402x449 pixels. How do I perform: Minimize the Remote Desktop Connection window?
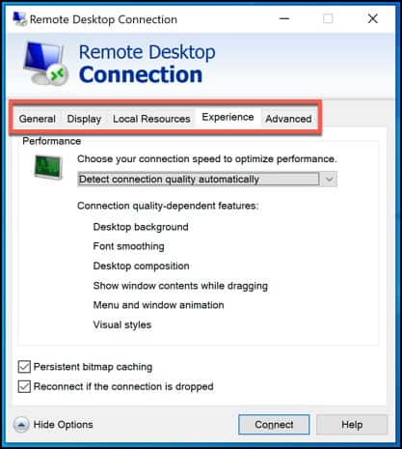[284, 18]
